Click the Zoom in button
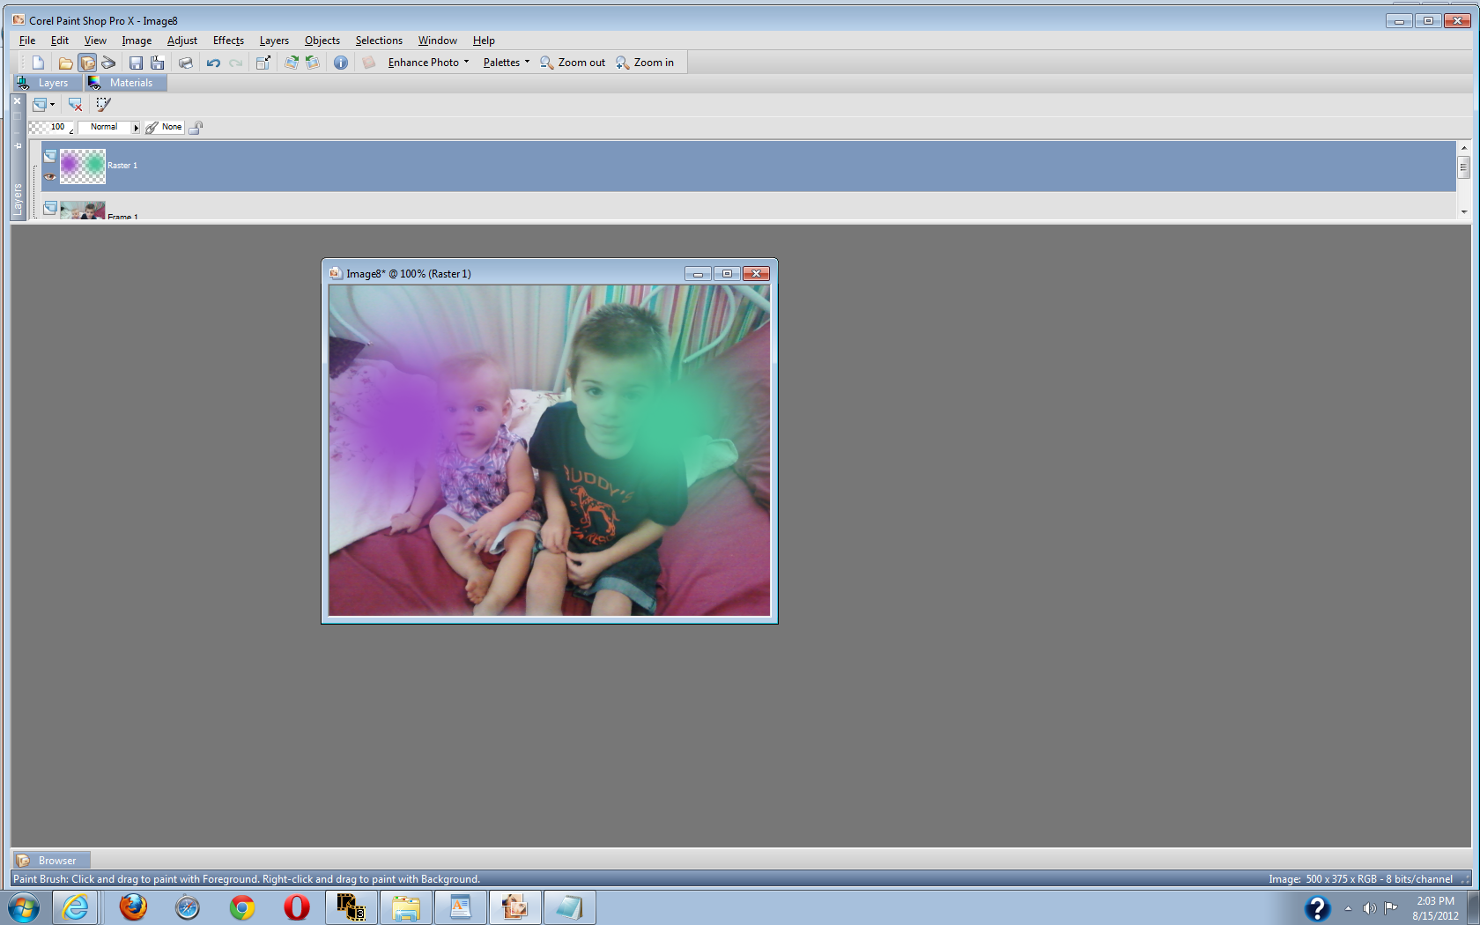The height and width of the screenshot is (925, 1480). point(645,63)
